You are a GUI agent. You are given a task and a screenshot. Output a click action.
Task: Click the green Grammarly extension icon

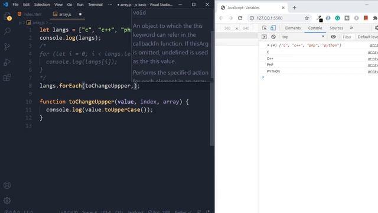(x=337, y=18)
